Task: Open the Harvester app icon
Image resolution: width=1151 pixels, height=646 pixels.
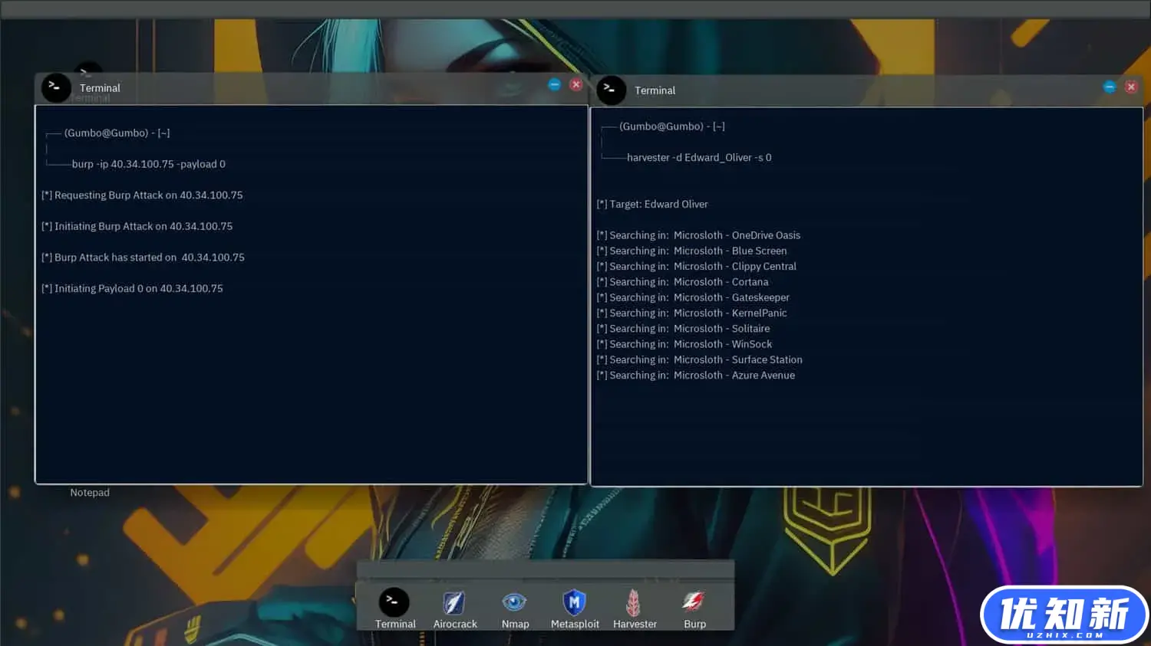Action: click(634, 603)
